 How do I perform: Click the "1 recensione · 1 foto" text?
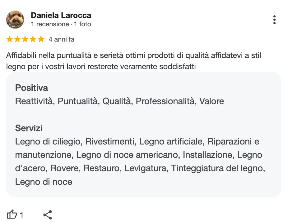61,24
